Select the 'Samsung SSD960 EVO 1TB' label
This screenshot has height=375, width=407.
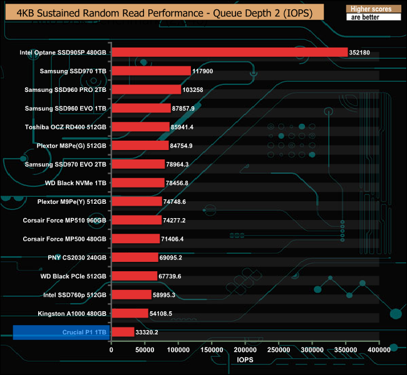pos(66,108)
